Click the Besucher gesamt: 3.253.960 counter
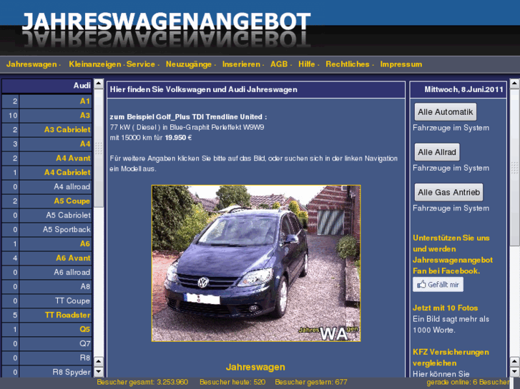The height and width of the screenshot is (389, 520). tap(142, 383)
